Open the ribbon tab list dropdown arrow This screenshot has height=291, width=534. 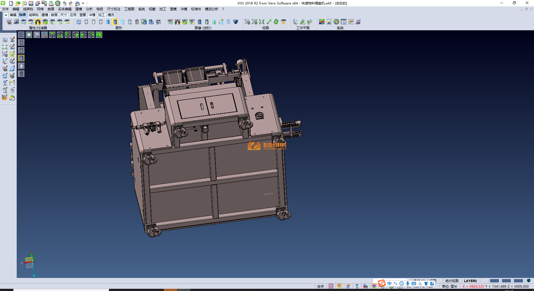6,15
